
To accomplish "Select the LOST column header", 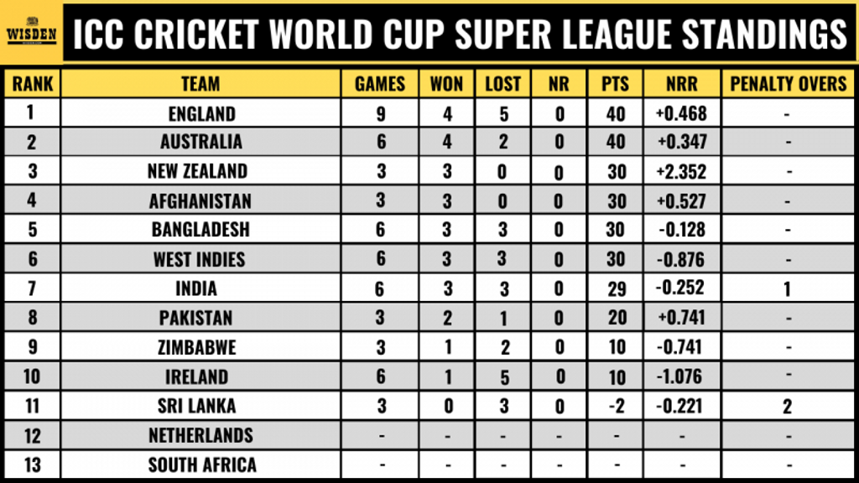I will (x=503, y=84).
